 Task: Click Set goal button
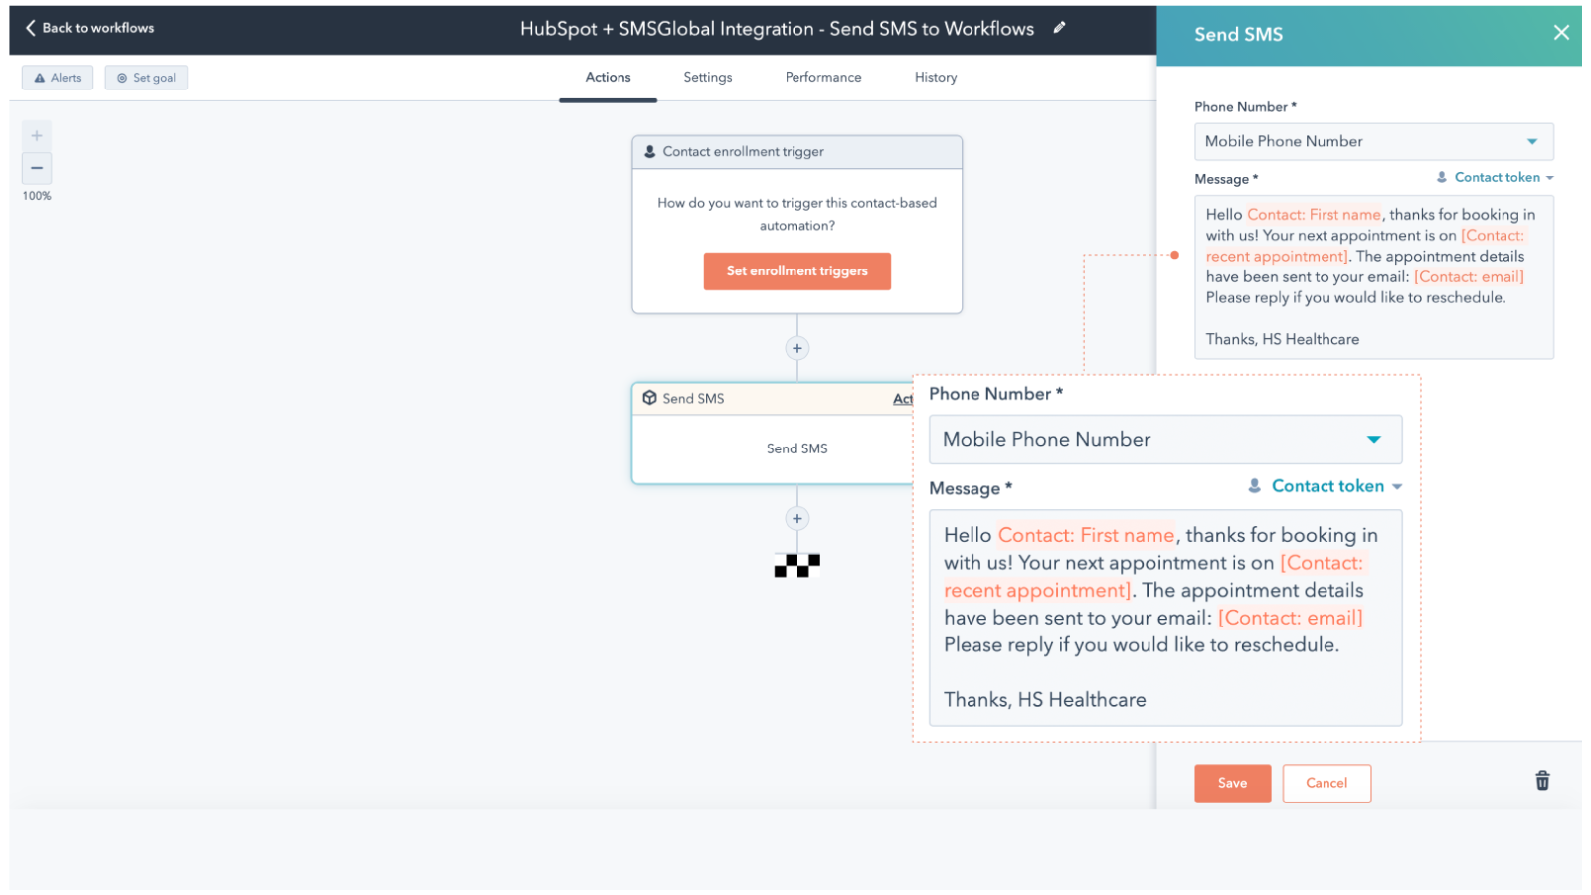[146, 78]
